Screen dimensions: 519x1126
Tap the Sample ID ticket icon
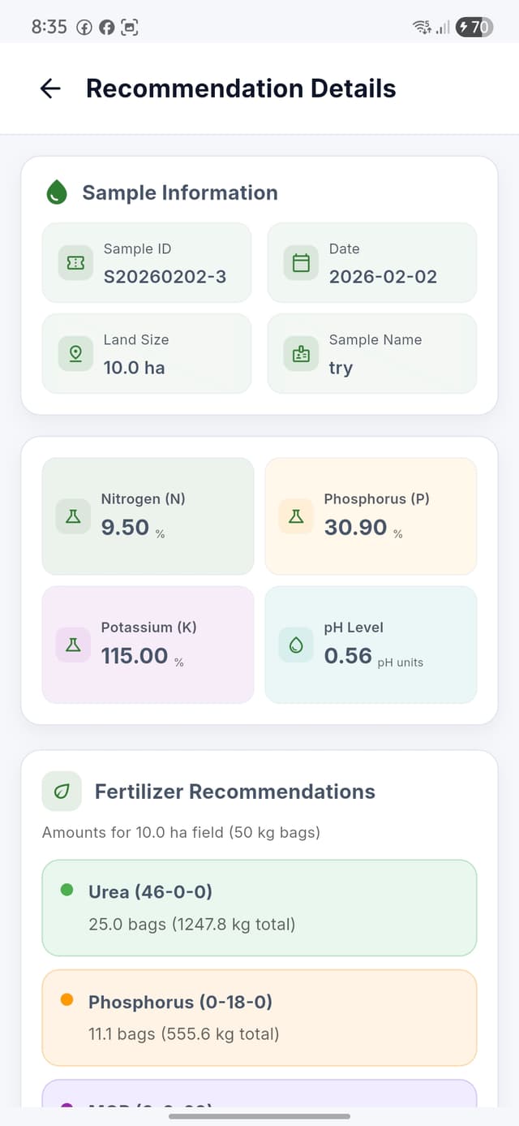[75, 263]
